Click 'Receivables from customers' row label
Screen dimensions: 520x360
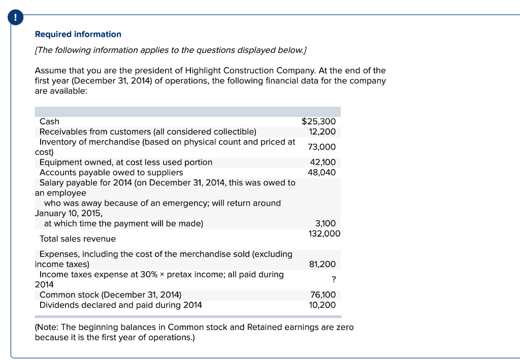[148, 132]
